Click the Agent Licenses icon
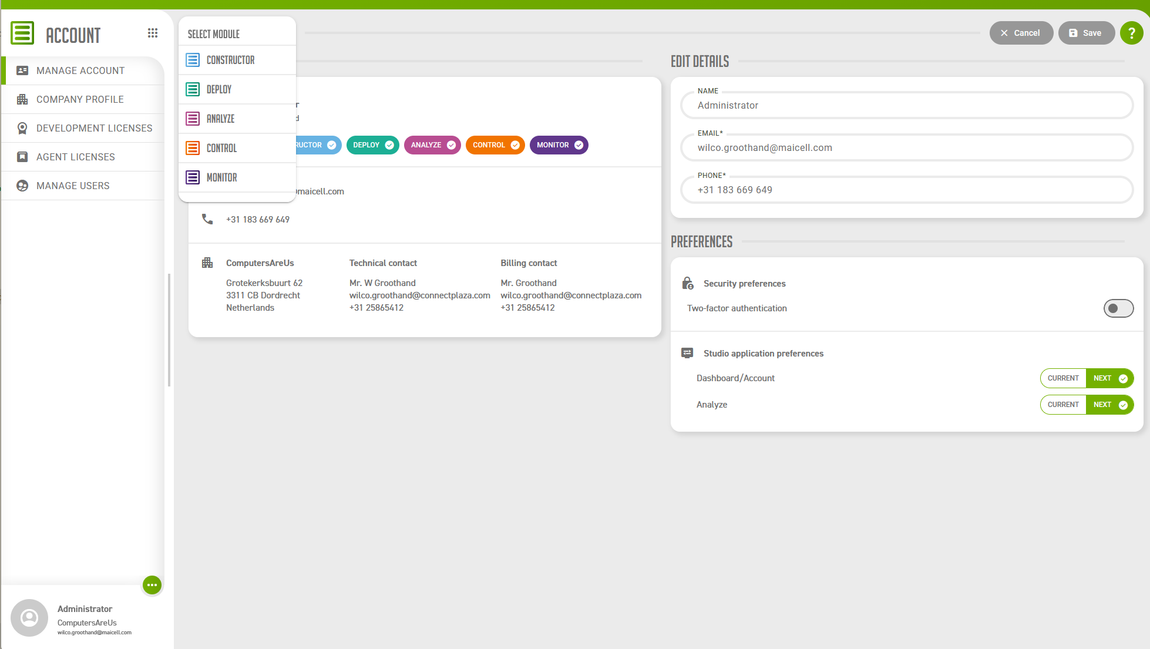The width and height of the screenshot is (1150, 649). (x=22, y=157)
